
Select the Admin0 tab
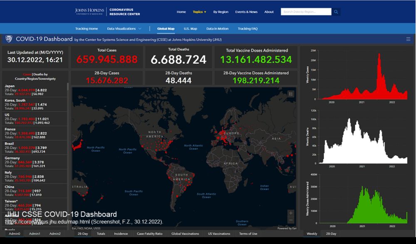(14, 234)
